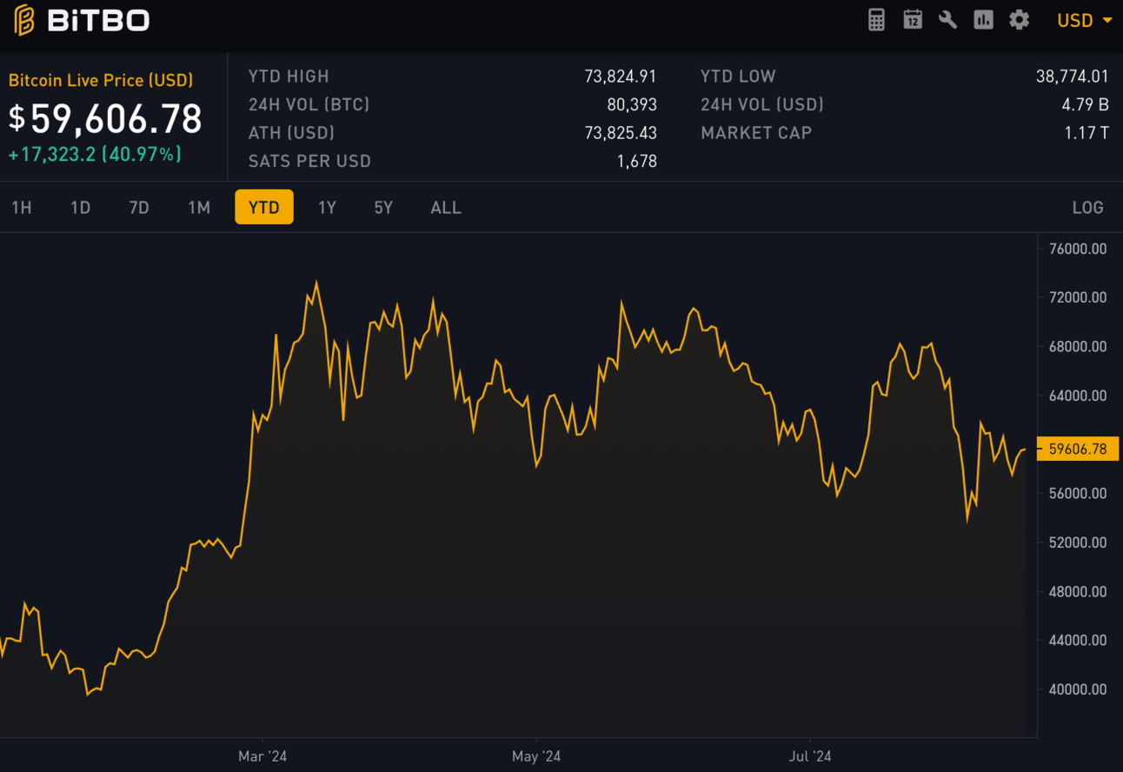Viewport: 1123px width, 772px height.
Task: Open the calculator tool icon
Action: pos(876,20)
